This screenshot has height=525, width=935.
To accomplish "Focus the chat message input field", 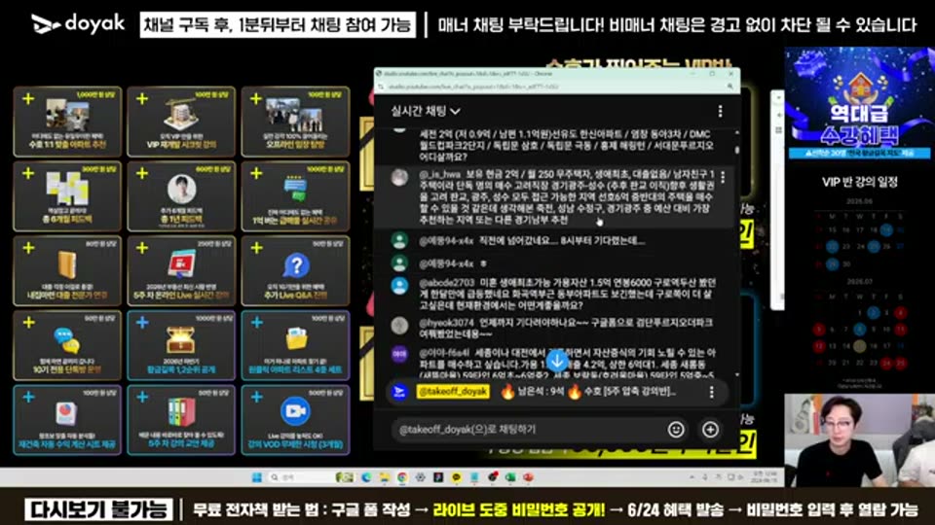I will tap(528, 429).
